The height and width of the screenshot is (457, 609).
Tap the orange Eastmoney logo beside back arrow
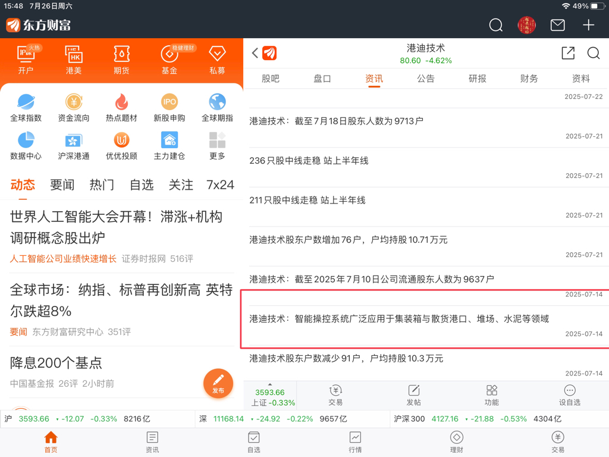269,53
